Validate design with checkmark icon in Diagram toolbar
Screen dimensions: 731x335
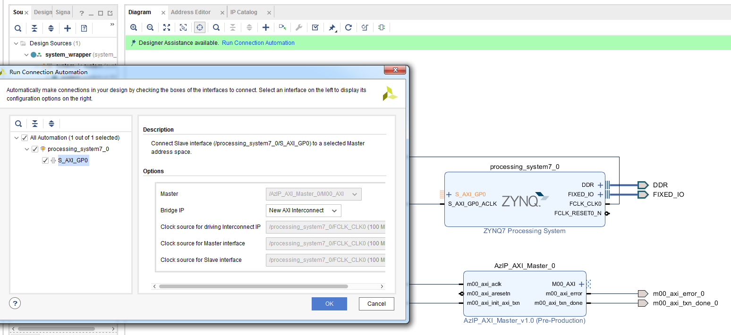(x=315, y=27)
